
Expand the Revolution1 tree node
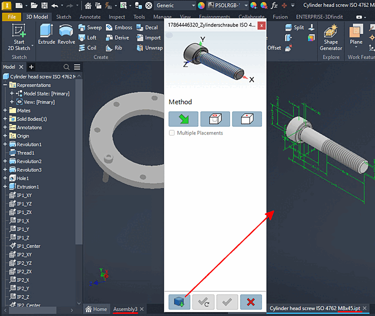pyautogui.click(x=5, y=144)
